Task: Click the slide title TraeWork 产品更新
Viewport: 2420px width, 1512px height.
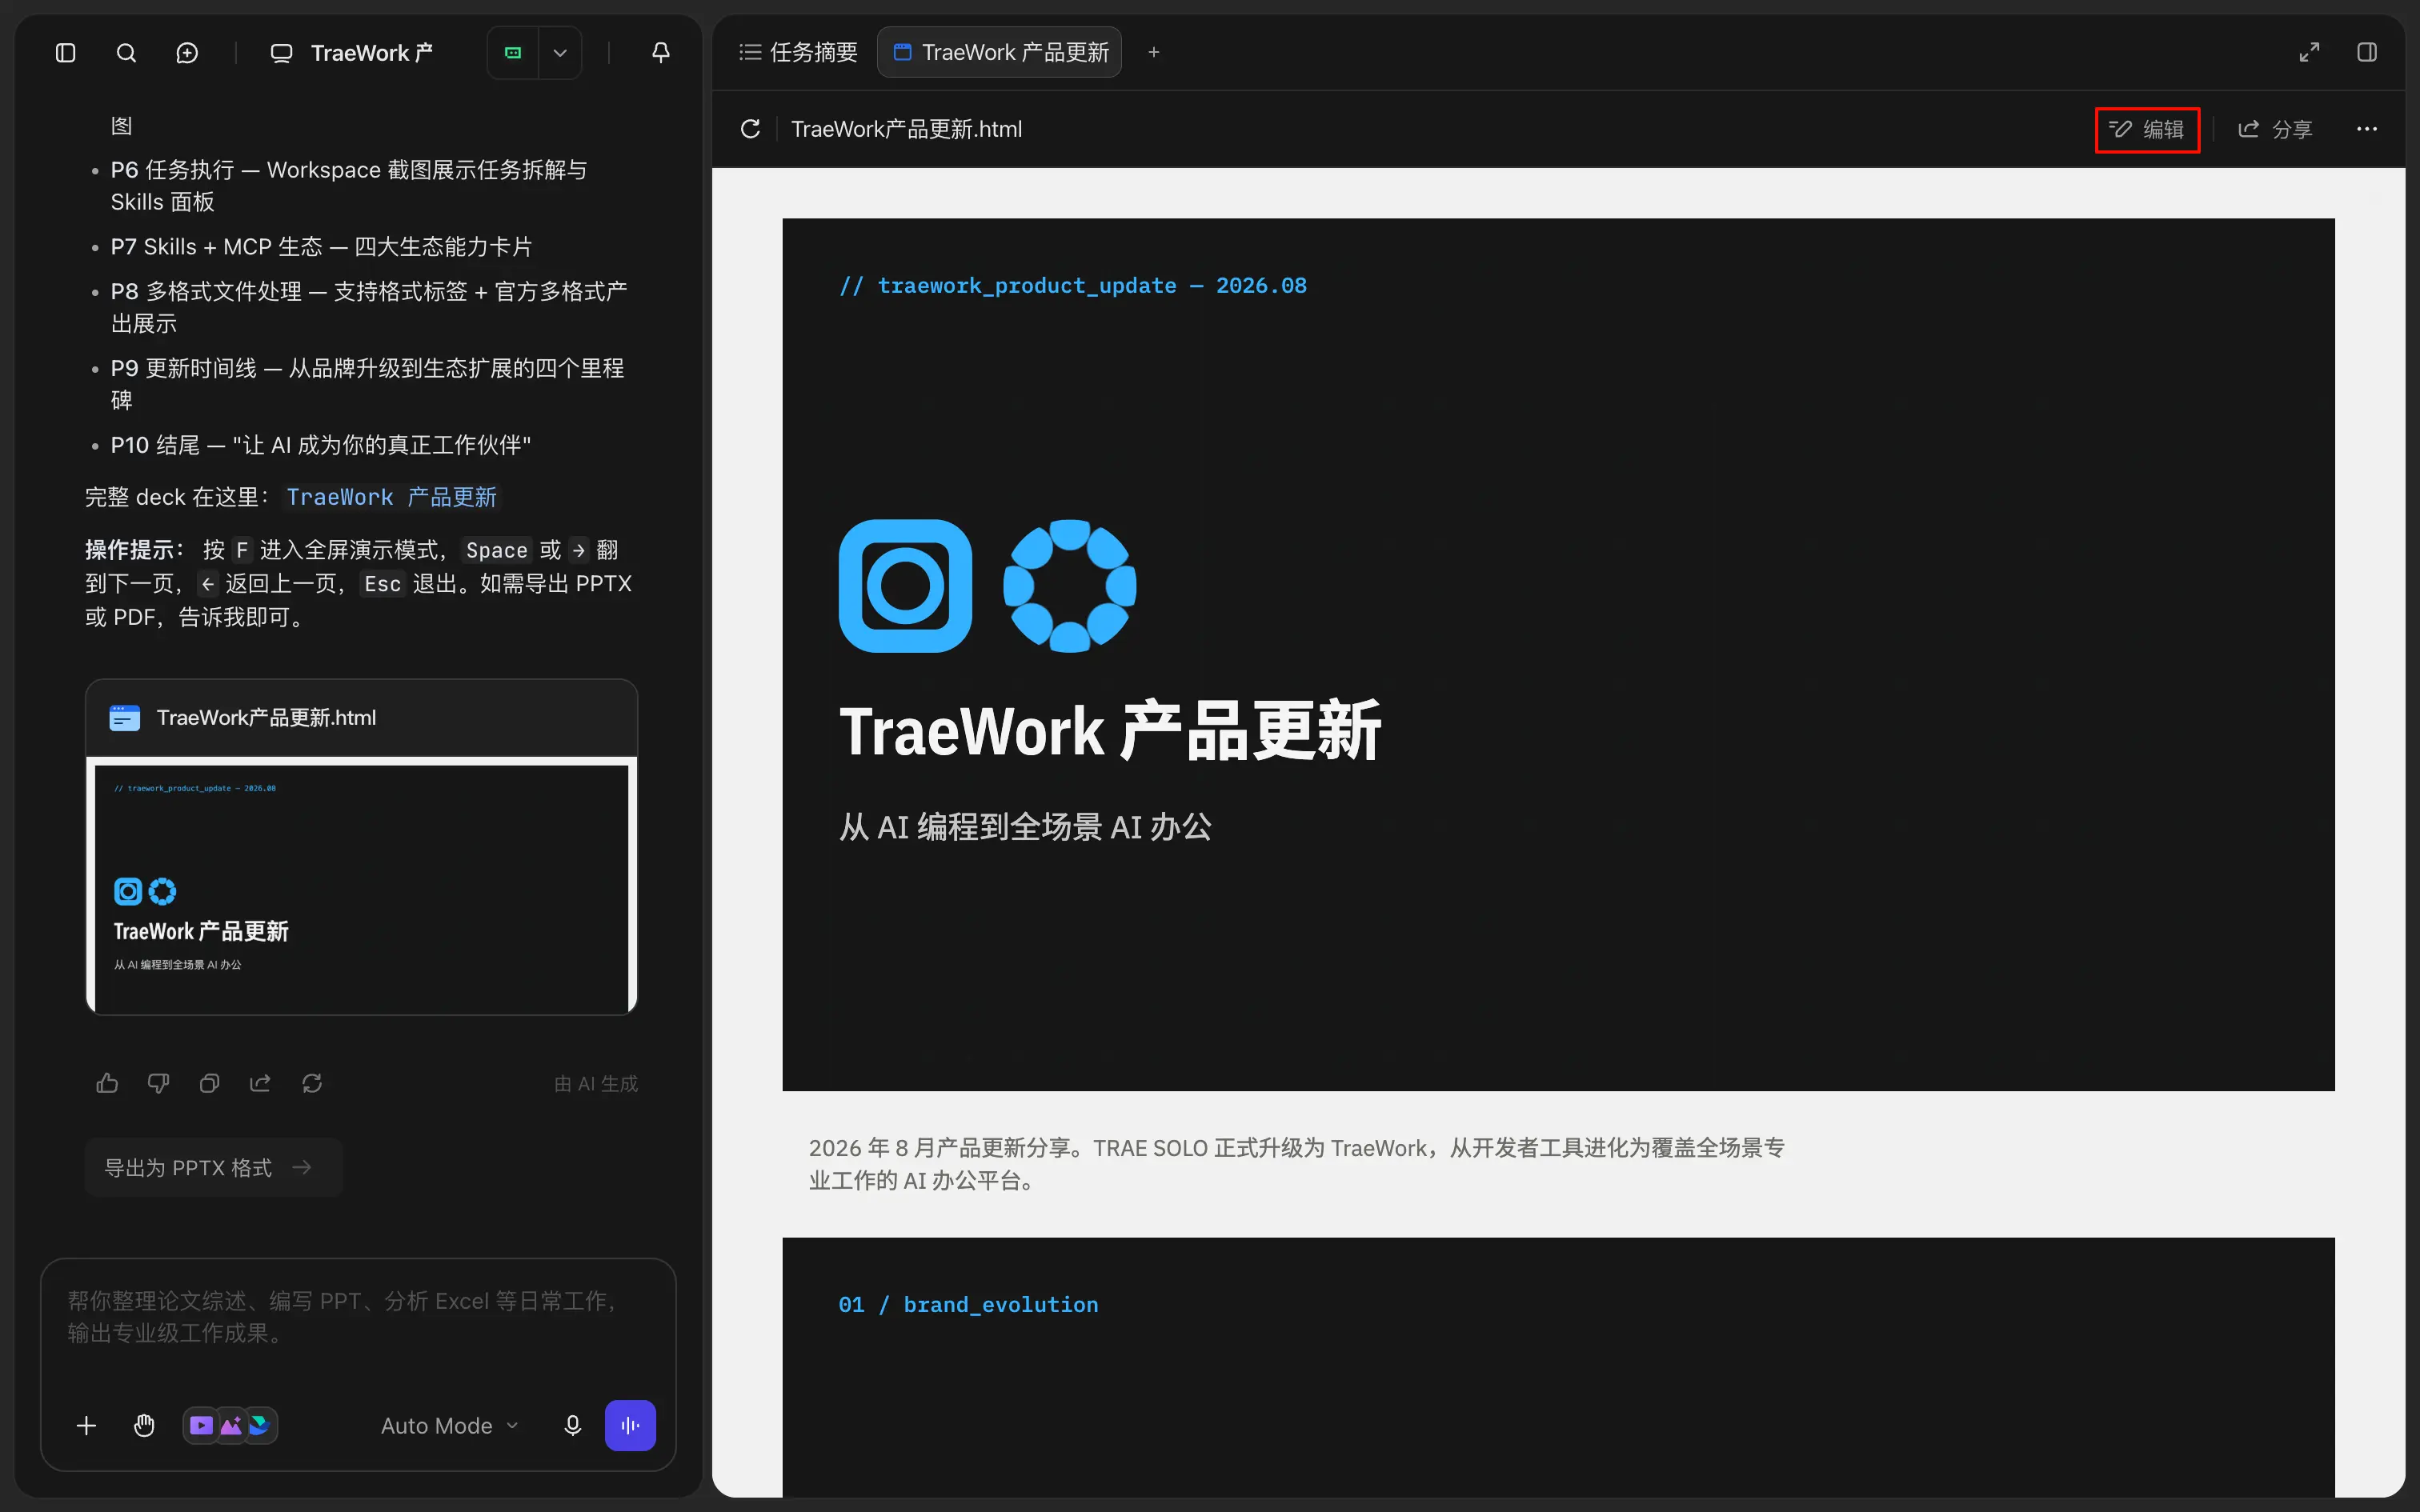Action: click(1110, 731)
